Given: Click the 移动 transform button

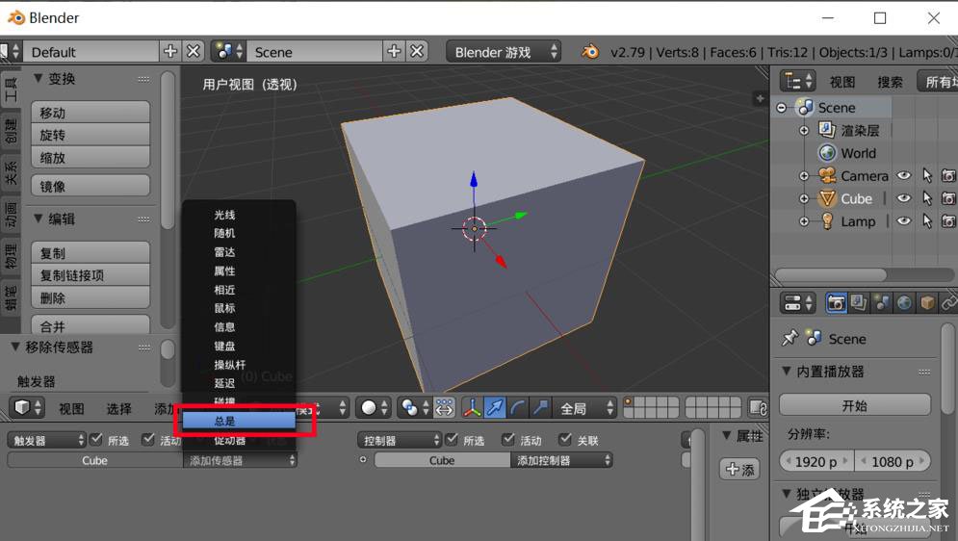Looking at the screenshot, I should tap(91, 113).
